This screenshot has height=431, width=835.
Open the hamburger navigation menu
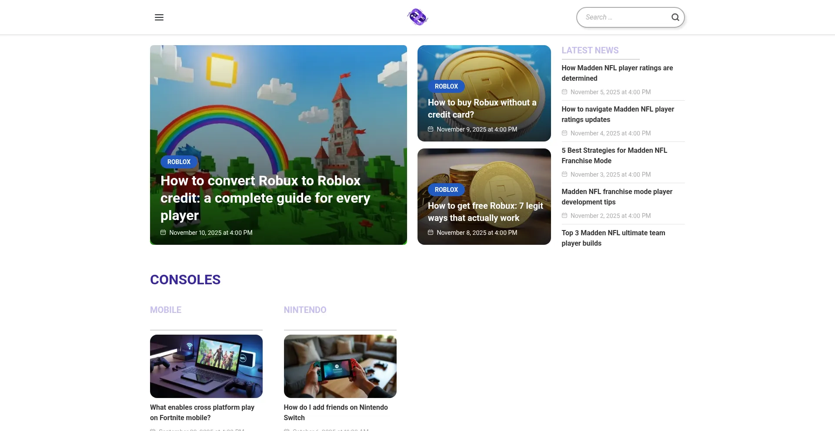159,17
